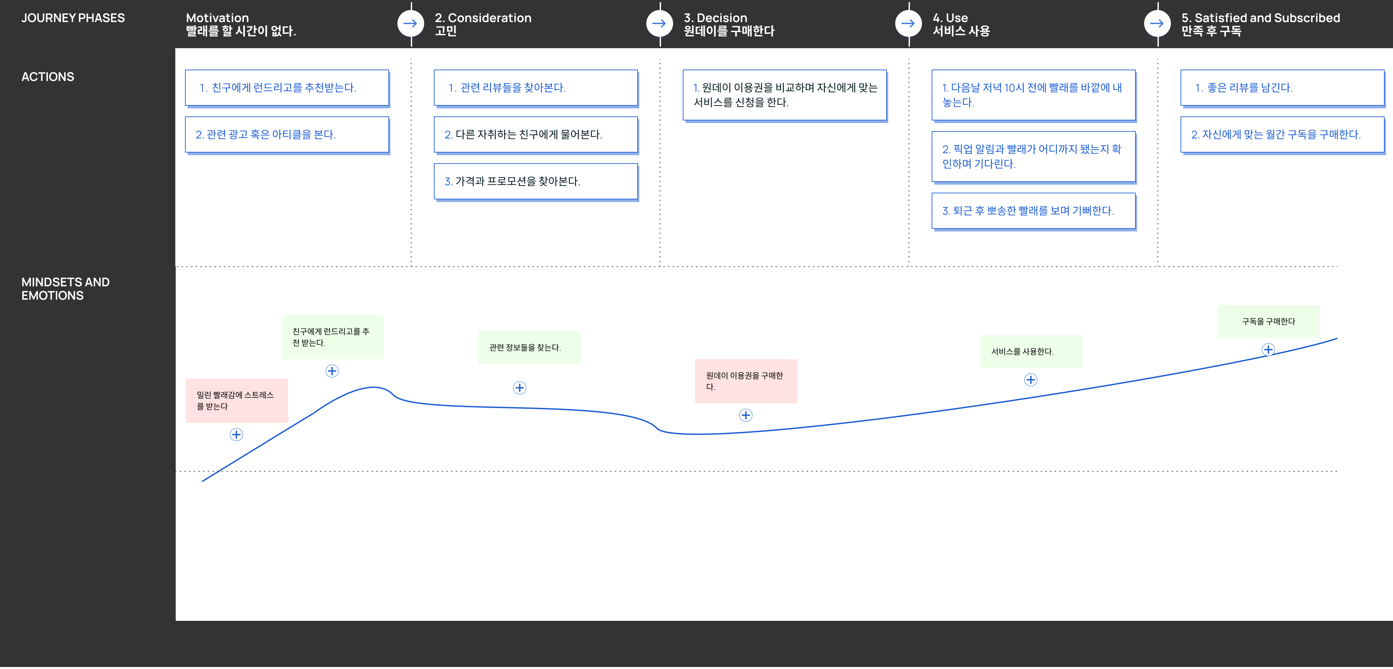Image resolution: width=1393 pixels, height=669 pixels.
Task: Click green note 친구에게 런드리고를 추천 받는다
Action: click(333, 337)
